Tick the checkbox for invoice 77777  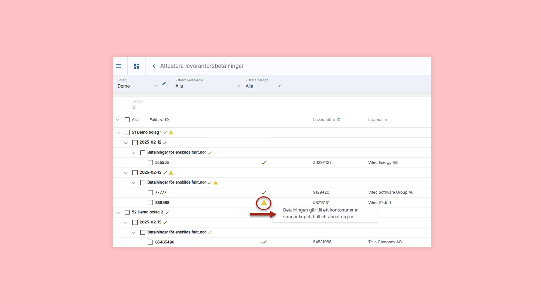coord(150,193)
